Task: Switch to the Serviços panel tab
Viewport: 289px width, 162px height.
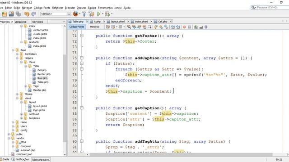Action: [x=37, y=22]
